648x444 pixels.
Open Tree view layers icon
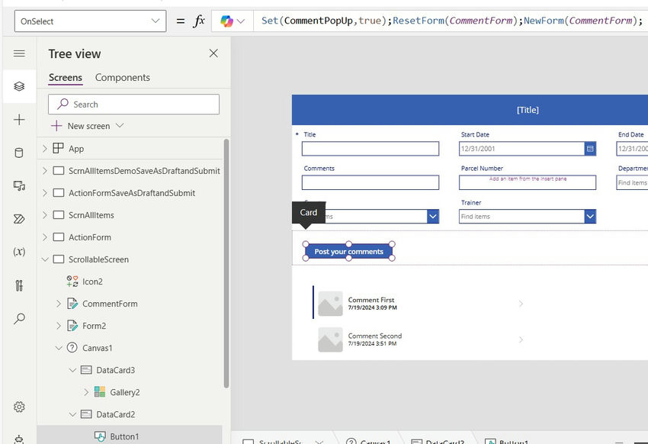[19, 86]
